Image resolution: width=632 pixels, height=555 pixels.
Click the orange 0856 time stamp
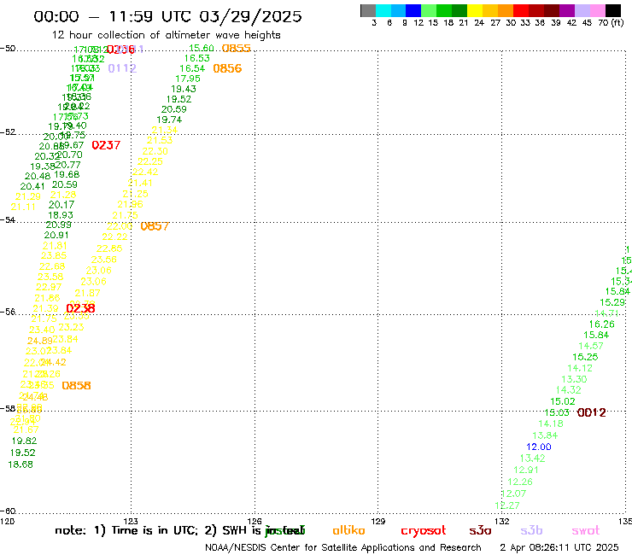tap(227, 68)
